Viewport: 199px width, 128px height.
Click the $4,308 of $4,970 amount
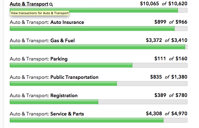tap(167, 114)
